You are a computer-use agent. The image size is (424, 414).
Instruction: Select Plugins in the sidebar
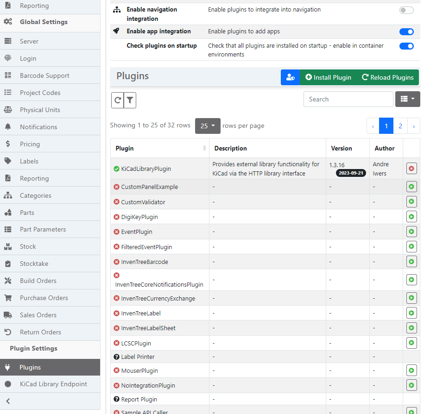pyautogui.click(x=50, y=367)
